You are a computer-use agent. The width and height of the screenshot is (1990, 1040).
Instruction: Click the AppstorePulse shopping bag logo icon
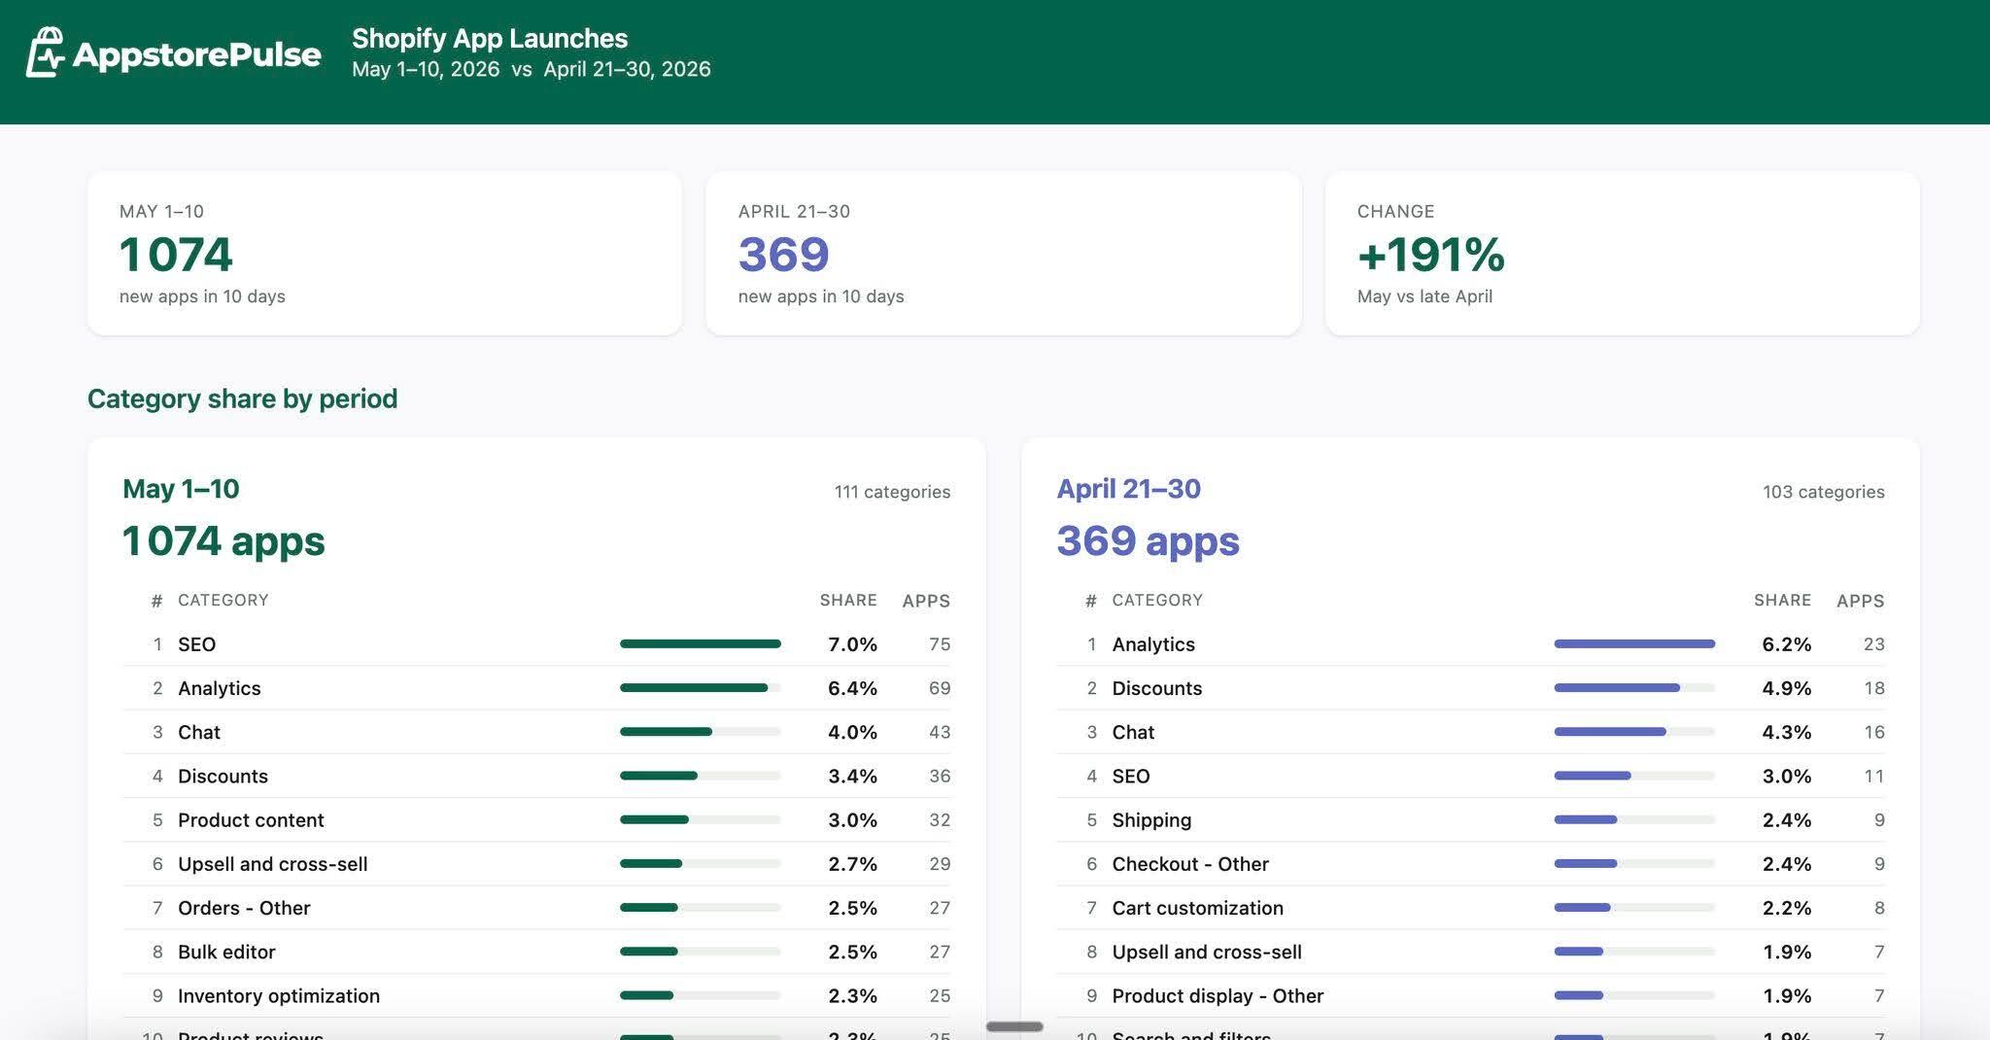(45, 52)
